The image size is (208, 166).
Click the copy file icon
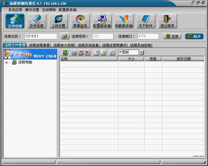pyautogui.click(x=74, y=53)
